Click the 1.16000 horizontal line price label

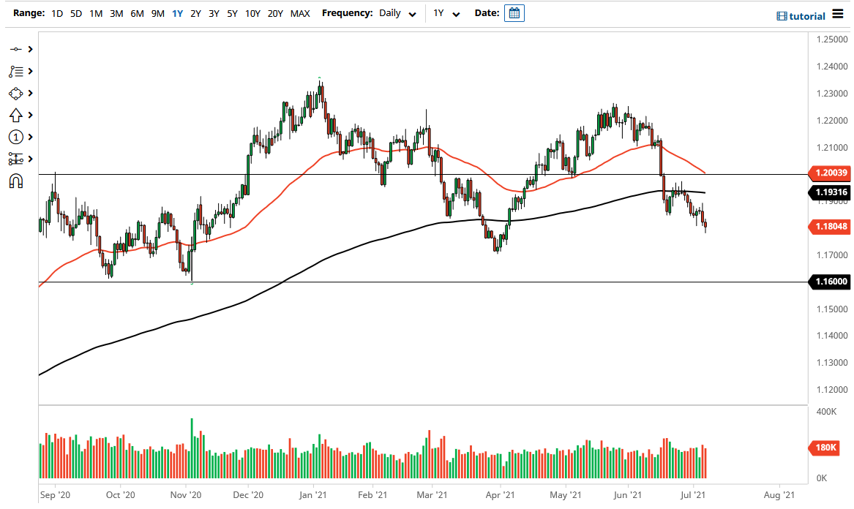click(x=829, y=282)
